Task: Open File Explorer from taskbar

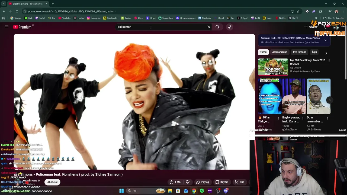Action: pos(170,191)
